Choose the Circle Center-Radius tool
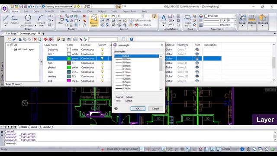 pyautogui.click(x=28, y=20)
